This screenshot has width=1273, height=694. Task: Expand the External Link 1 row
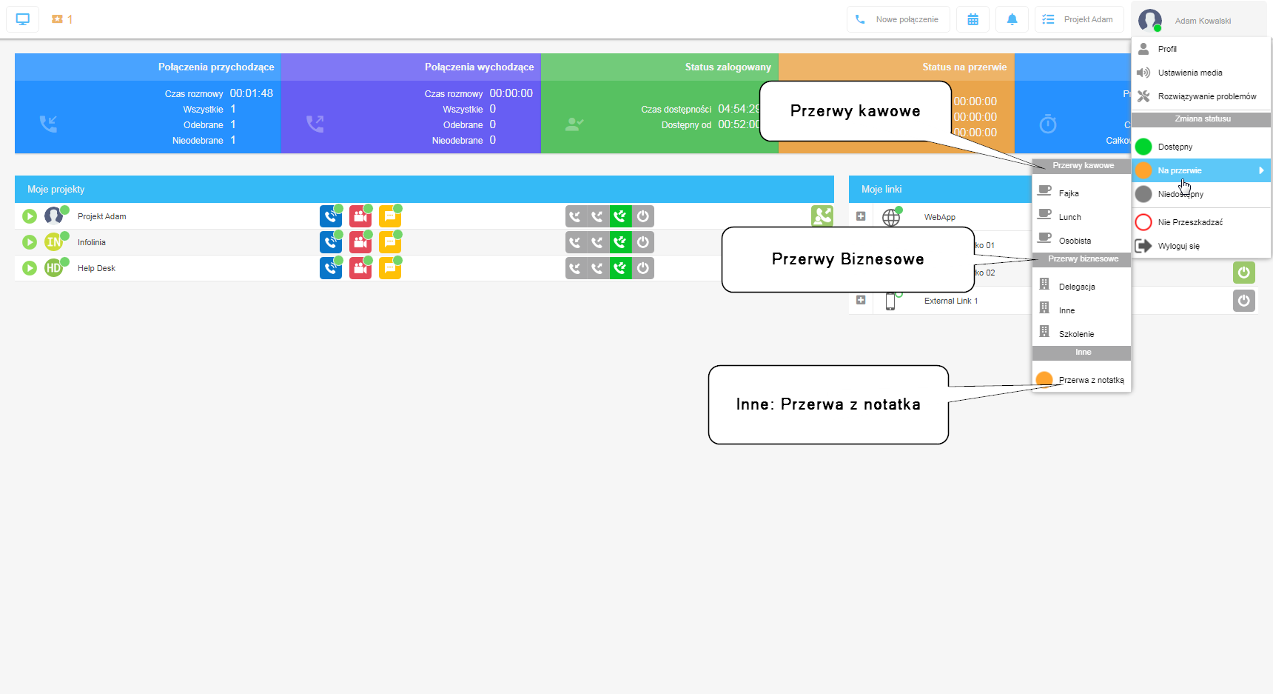861,300
